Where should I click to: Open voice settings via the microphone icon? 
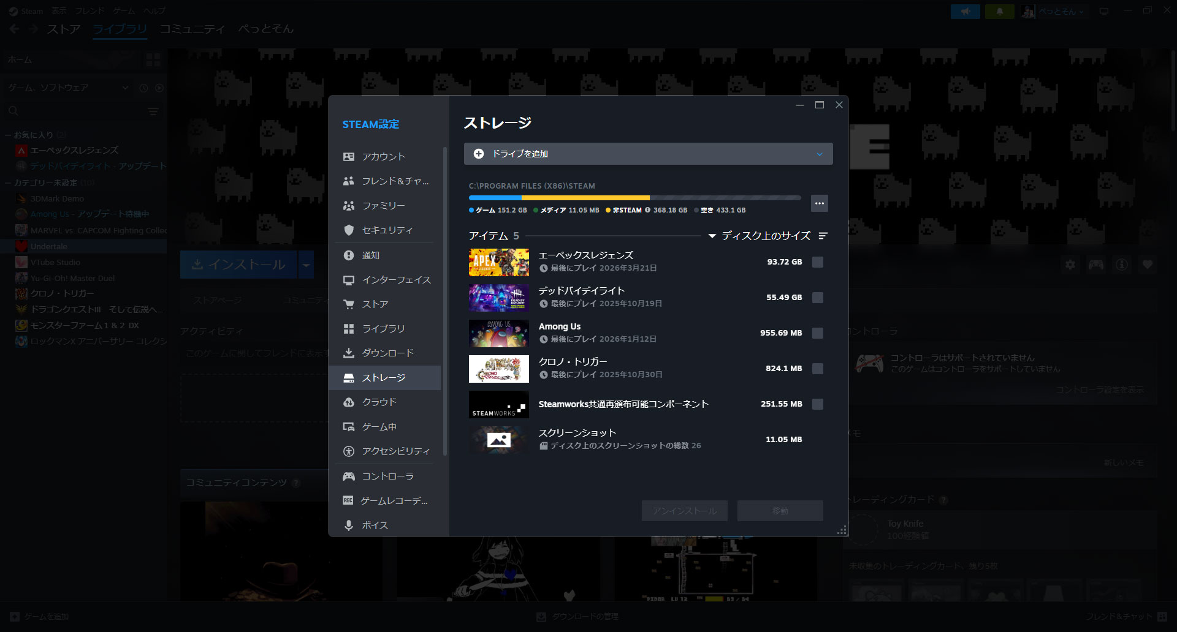coord(349,525)
